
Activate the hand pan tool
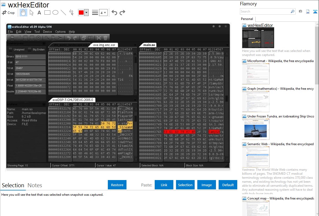(23, 13)
